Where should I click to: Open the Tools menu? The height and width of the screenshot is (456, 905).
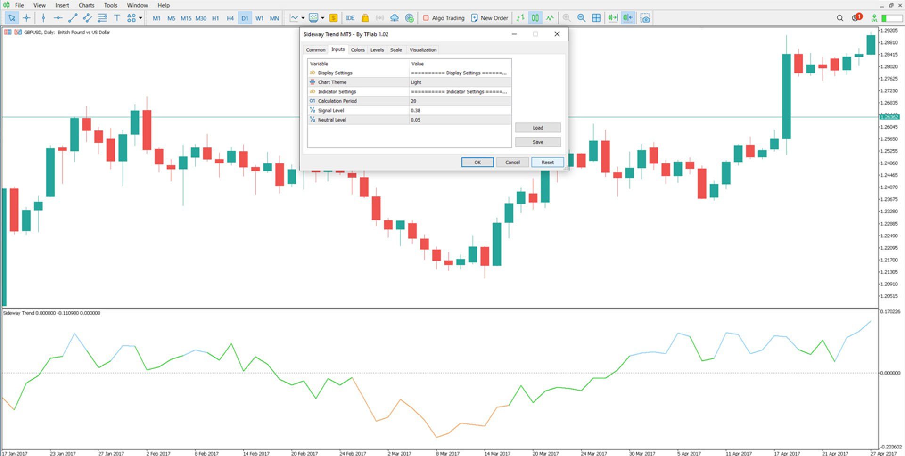coord(111,5)
